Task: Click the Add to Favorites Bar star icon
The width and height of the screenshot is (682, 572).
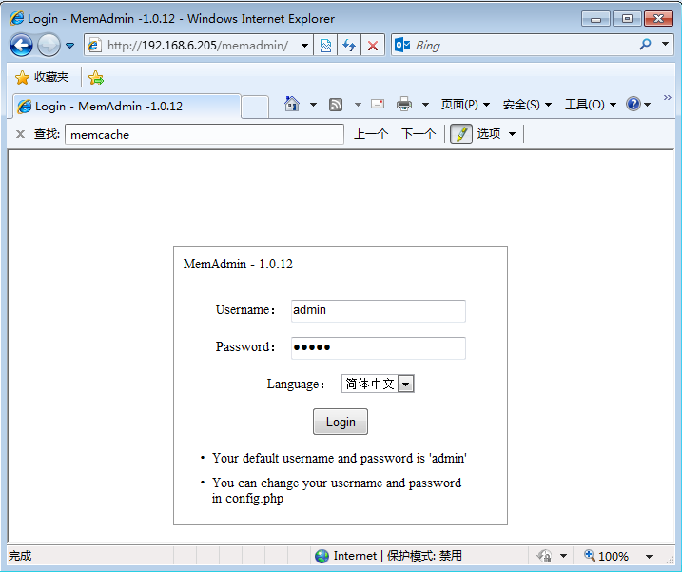Action: click(x=96, y=78)
